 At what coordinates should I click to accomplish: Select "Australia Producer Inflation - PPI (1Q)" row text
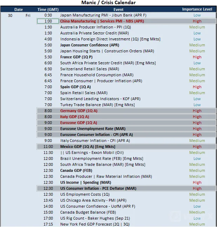point(95,27)
